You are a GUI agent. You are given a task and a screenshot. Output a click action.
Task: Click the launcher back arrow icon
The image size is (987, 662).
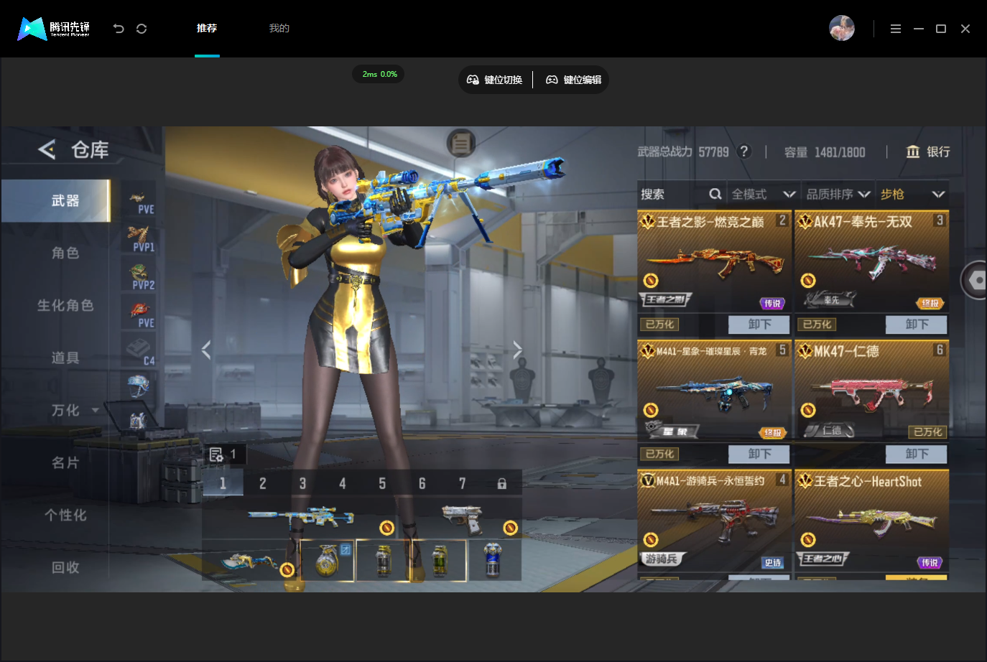(x=119, y=29)
